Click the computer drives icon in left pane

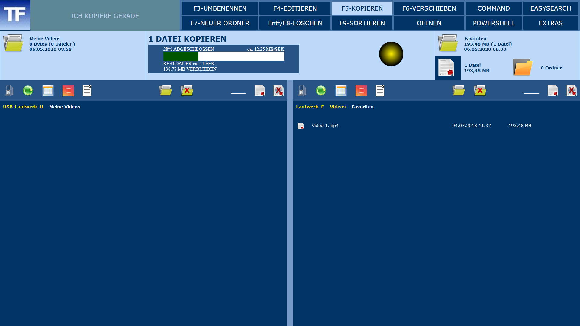tap(9, 91)
